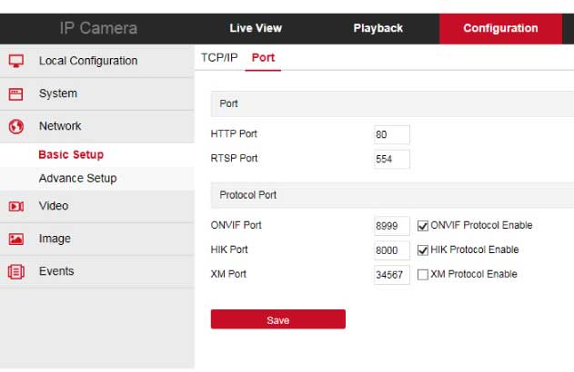Click the Image picture icon
The height and width of the screenshot is (372, 574).
pos(15,240)
